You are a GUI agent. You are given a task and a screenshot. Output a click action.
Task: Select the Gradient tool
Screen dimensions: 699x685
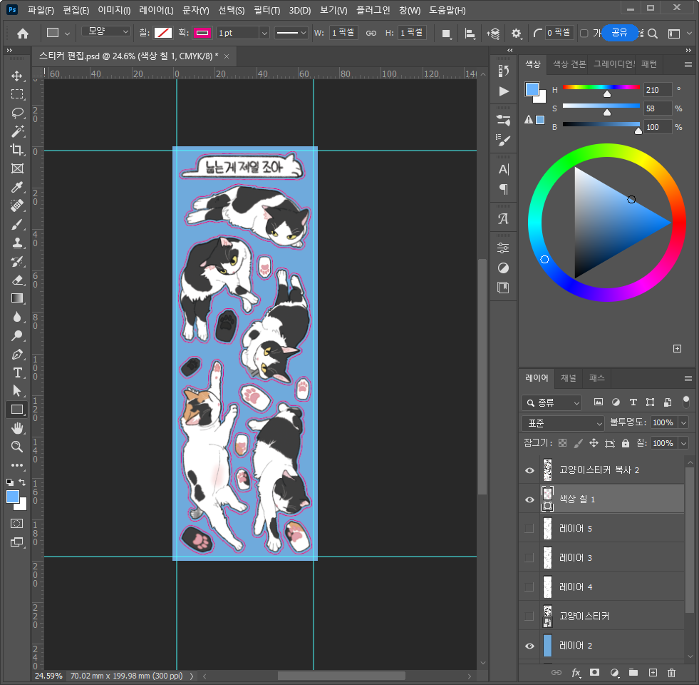coord(17,298)
